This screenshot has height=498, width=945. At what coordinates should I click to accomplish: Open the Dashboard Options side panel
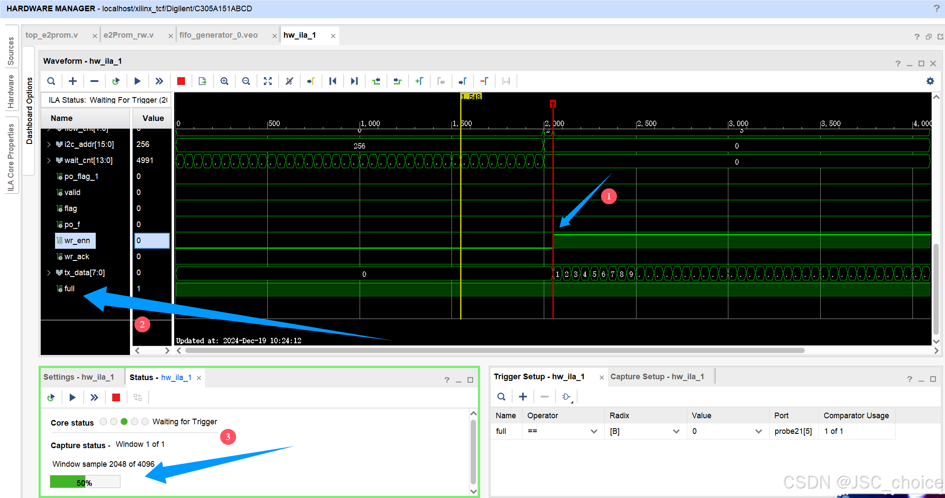click(29, 111)
